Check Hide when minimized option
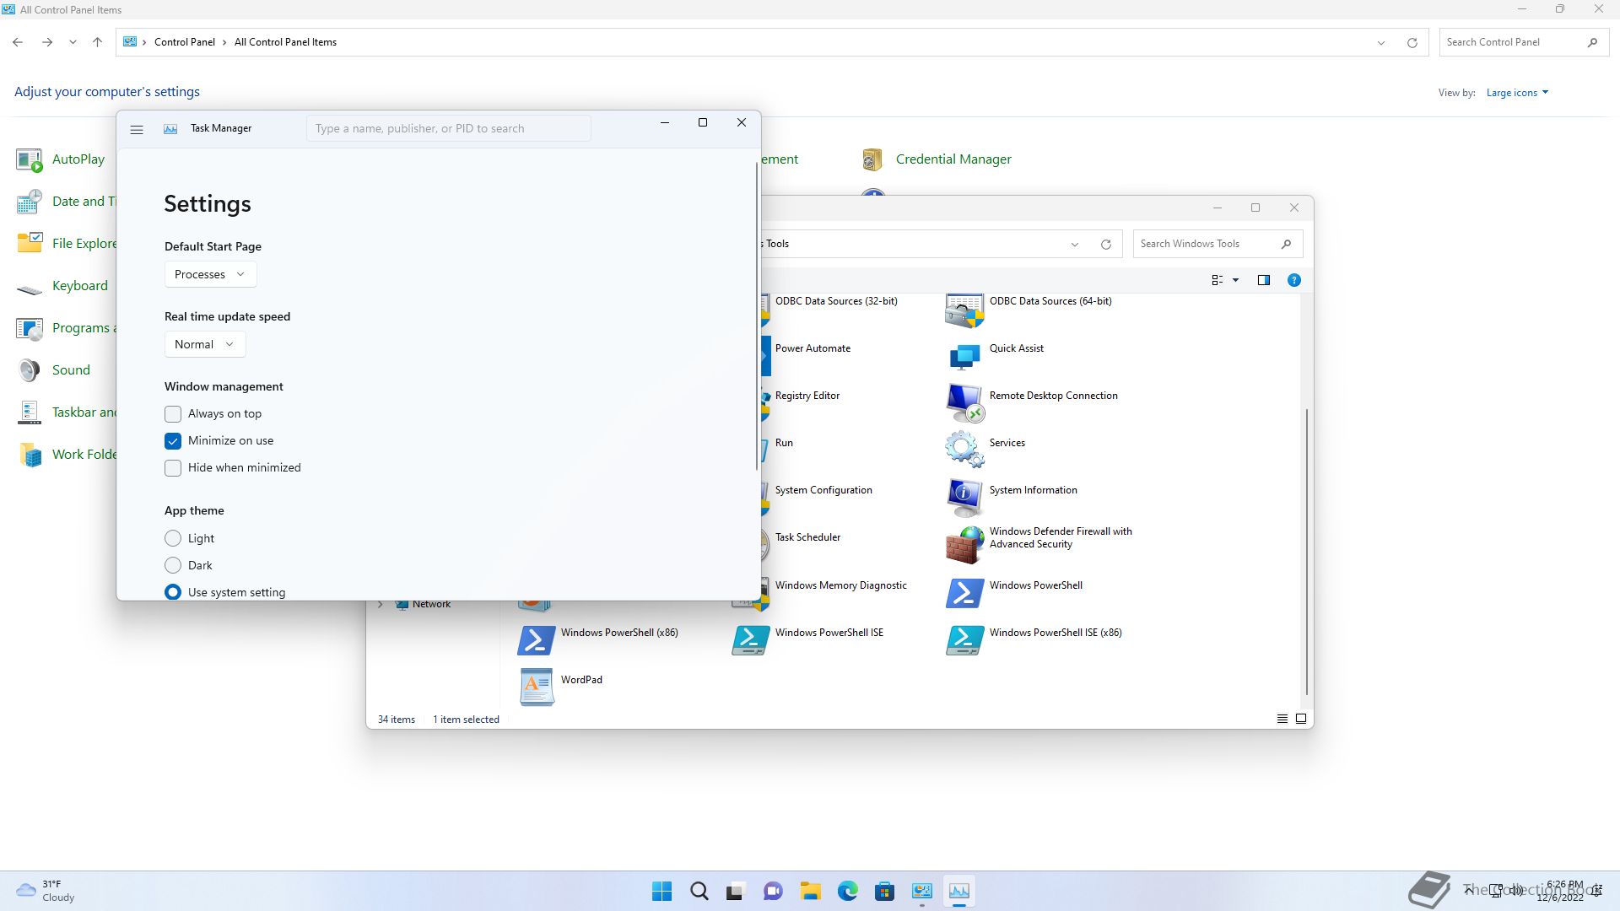1620x911 pixels. (x=173, y=468)
